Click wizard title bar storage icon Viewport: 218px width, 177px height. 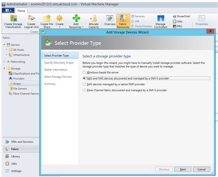pos(43,32)
